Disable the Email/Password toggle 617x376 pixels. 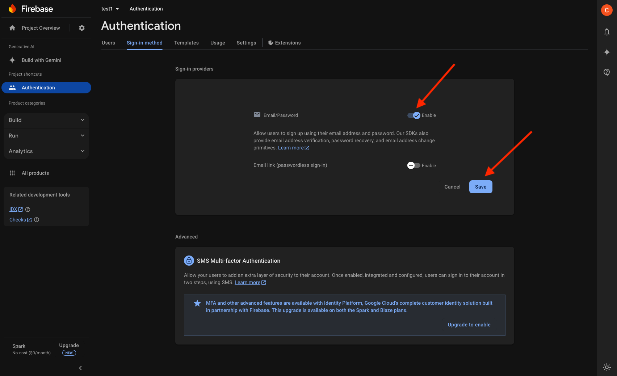(x=414, y=115)
